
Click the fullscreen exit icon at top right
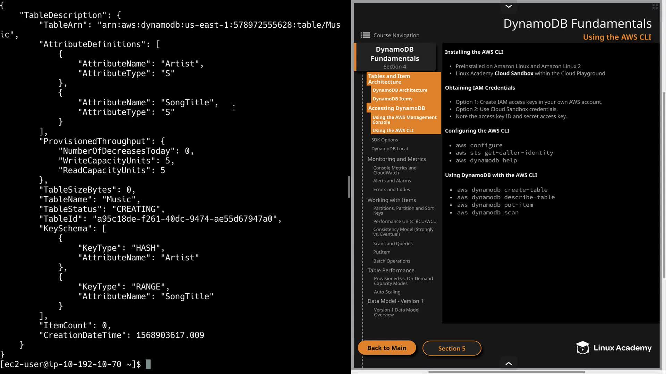pyautogui.click(x=655, y=7)
